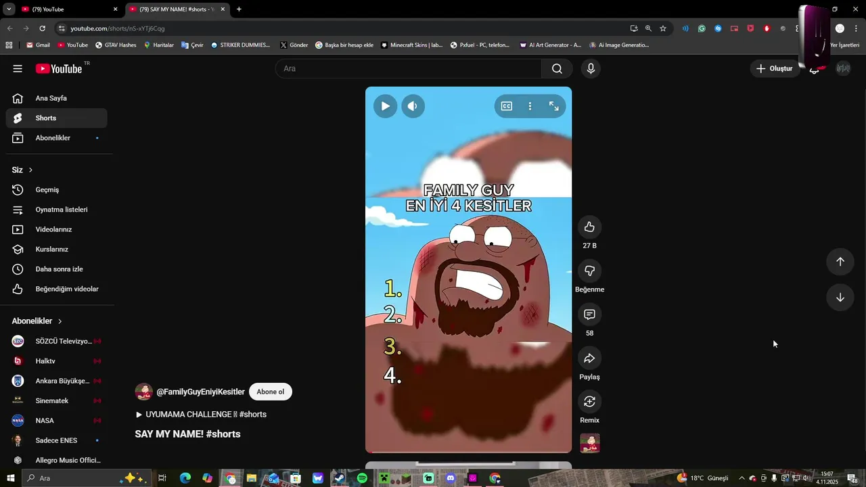The width and height of the screenshot is (866, 487).
Task: Share the short via Paylaş
Action: [589, 358]
